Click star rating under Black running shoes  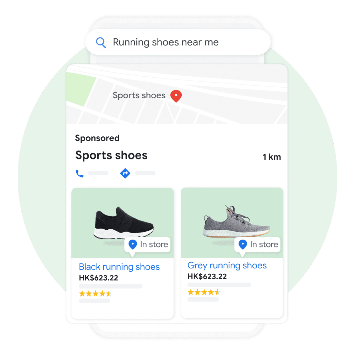point(95,294)
